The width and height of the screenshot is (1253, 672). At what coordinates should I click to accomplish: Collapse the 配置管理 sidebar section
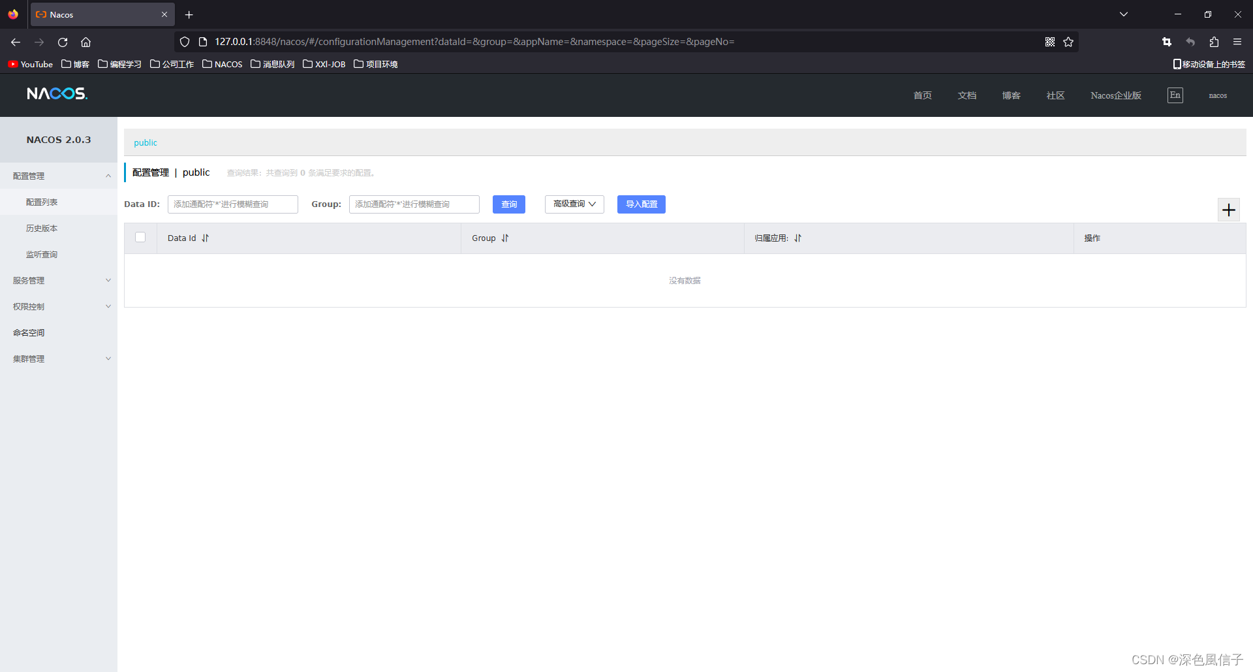click(59, 176)
